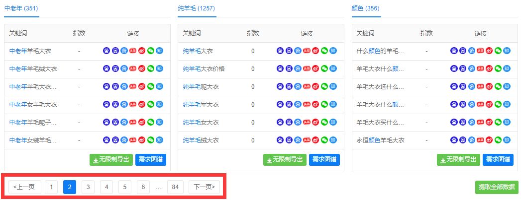Viewport: 521px width, 200px height.
Task: Open Baidu mobile icon for 中老年羊毛绒大衣
Action: pos(115,68)
